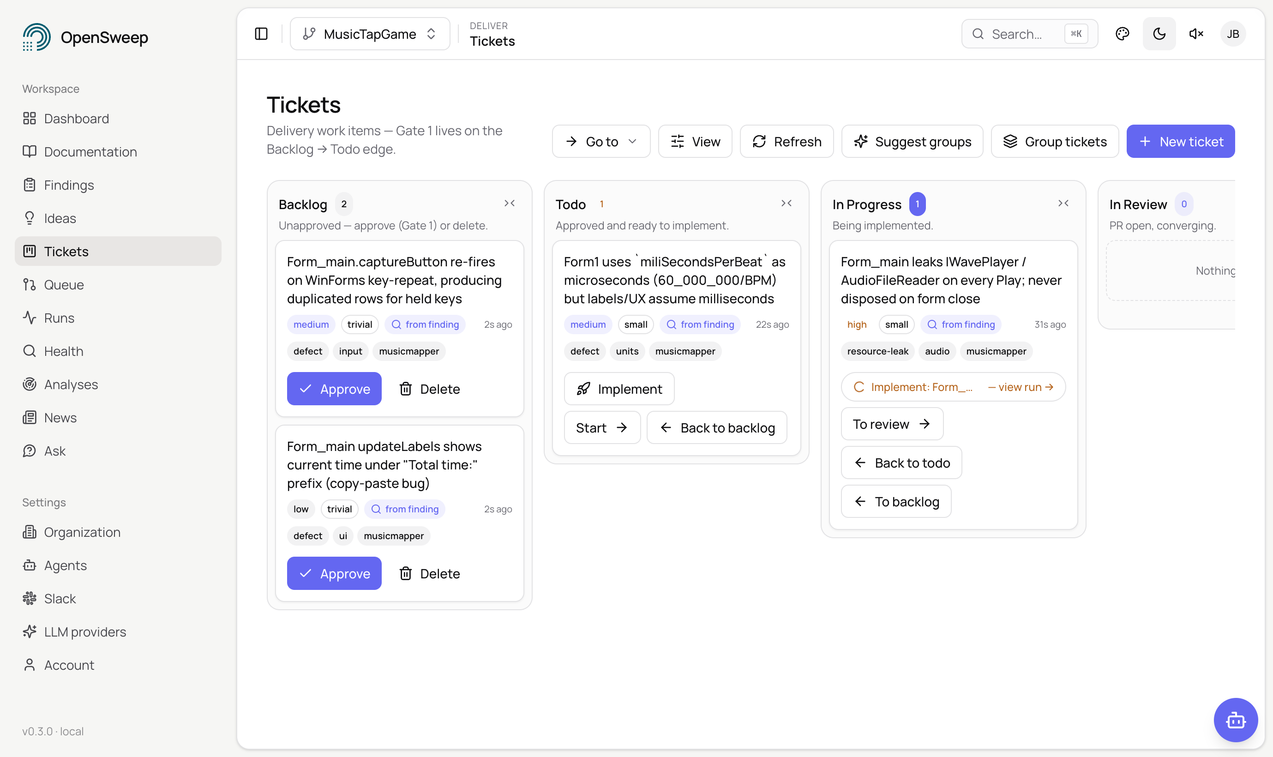Open Analyses in sidebar
This screenshot has height=757, width=1273.
click(118, 384)
